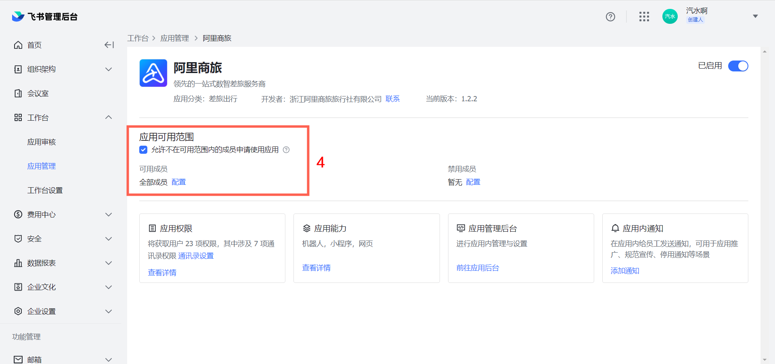This screenshot has width=775, height=364.
Task: Collapse the 工作台 menu chevron
Action: tap(109, 117)
